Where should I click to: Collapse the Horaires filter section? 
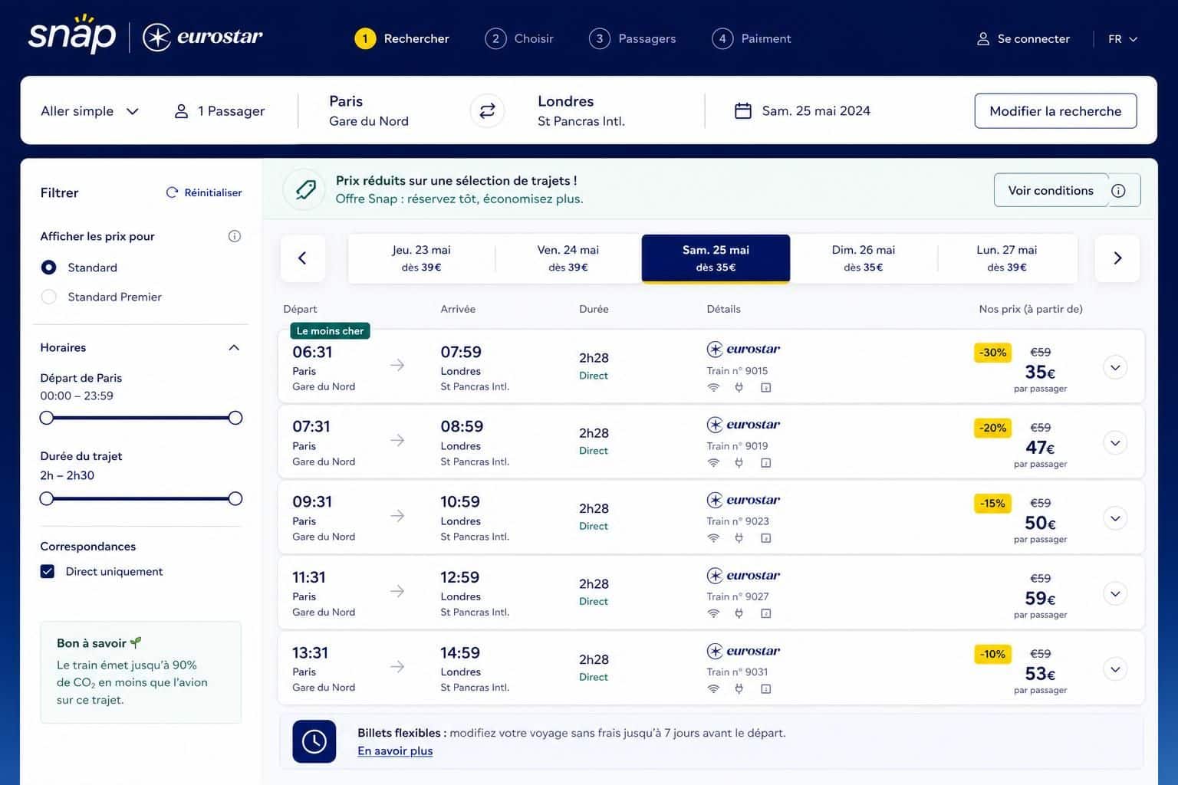[x=234, y=348]
